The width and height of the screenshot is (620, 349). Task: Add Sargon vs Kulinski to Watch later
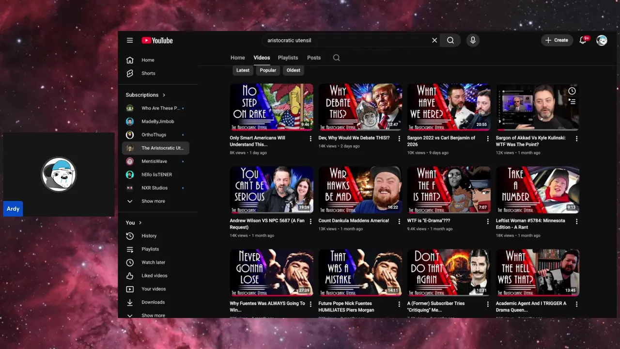coord(572,91)
